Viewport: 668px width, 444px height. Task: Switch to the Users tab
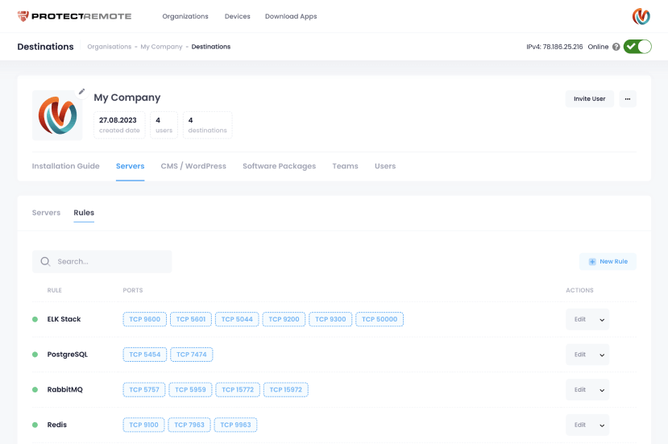click(x=385, y=166)
